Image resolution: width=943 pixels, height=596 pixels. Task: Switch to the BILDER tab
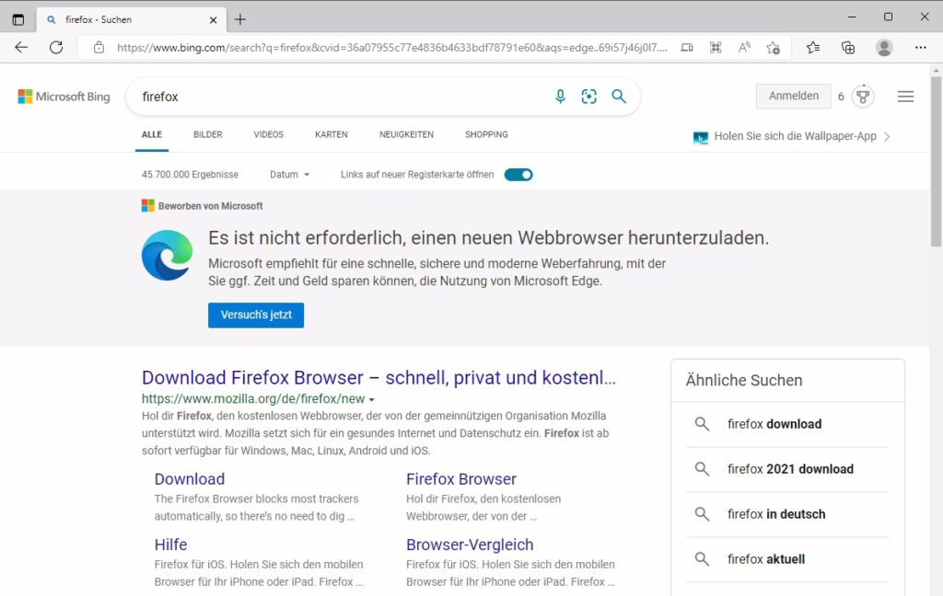207,134
